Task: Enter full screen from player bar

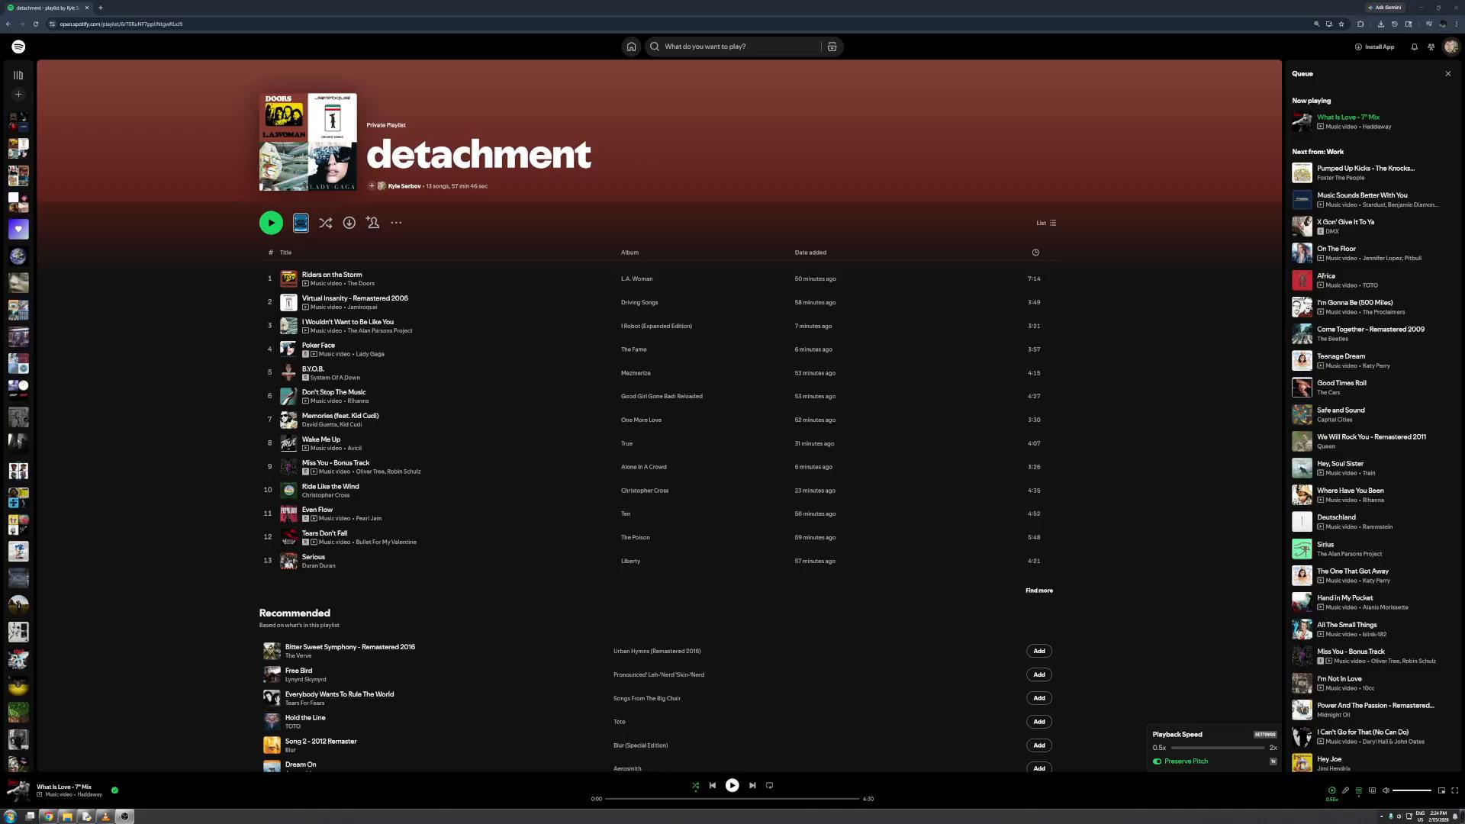Action: tap(1454, 790)
